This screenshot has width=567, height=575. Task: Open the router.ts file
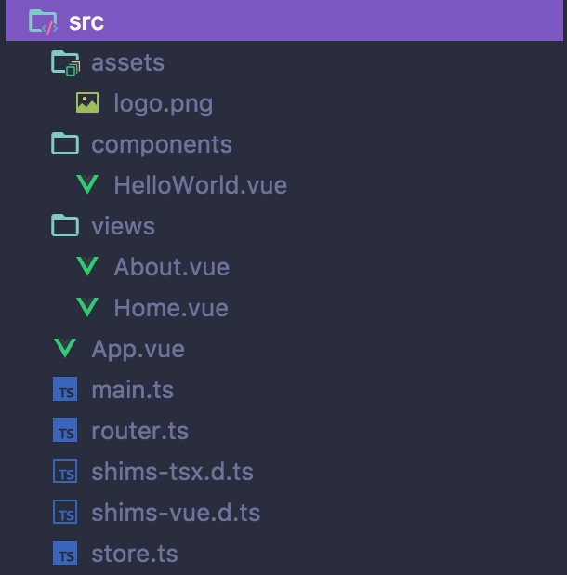(140, 431)
